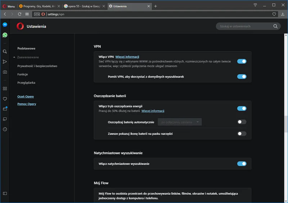The height and width of the screenshot is (203, 288).
Task: Collapse the Zaawansowane section
Action: pyautogui.click(x=26, y=57)
